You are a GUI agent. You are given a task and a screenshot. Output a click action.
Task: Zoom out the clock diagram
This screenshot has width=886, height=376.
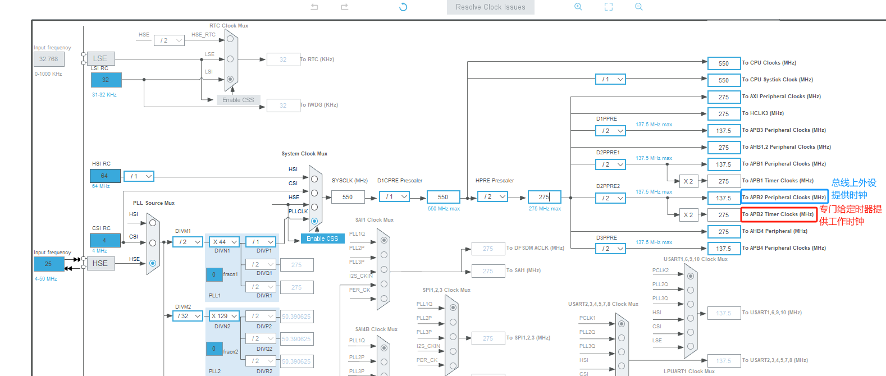(x=638, y=7)
